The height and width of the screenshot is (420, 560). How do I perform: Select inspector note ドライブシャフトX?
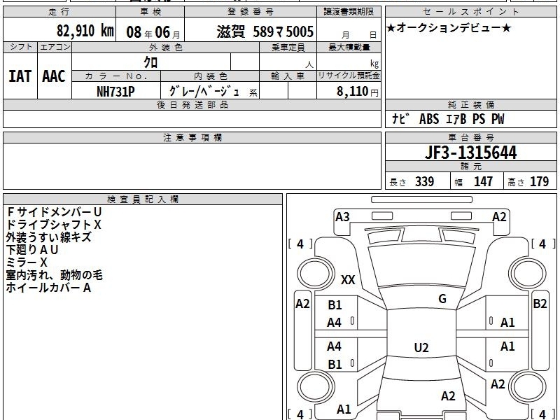54,225
